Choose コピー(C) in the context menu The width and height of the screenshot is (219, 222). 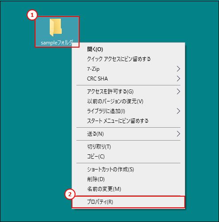(128, 157)
